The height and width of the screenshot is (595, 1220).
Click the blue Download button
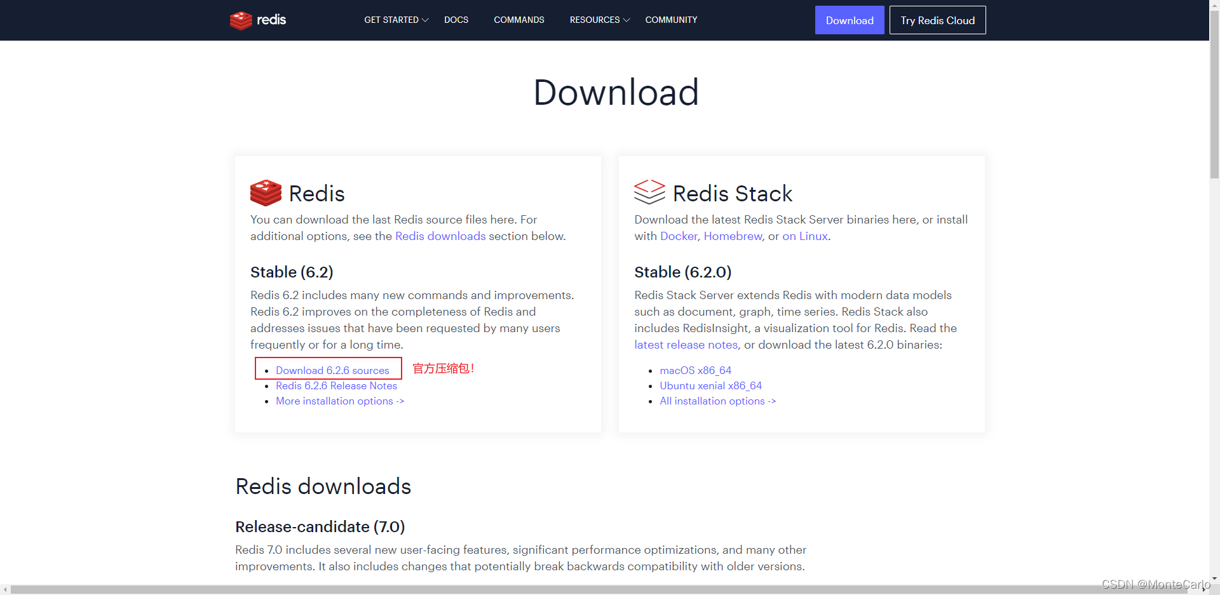[x=850, y=20]
